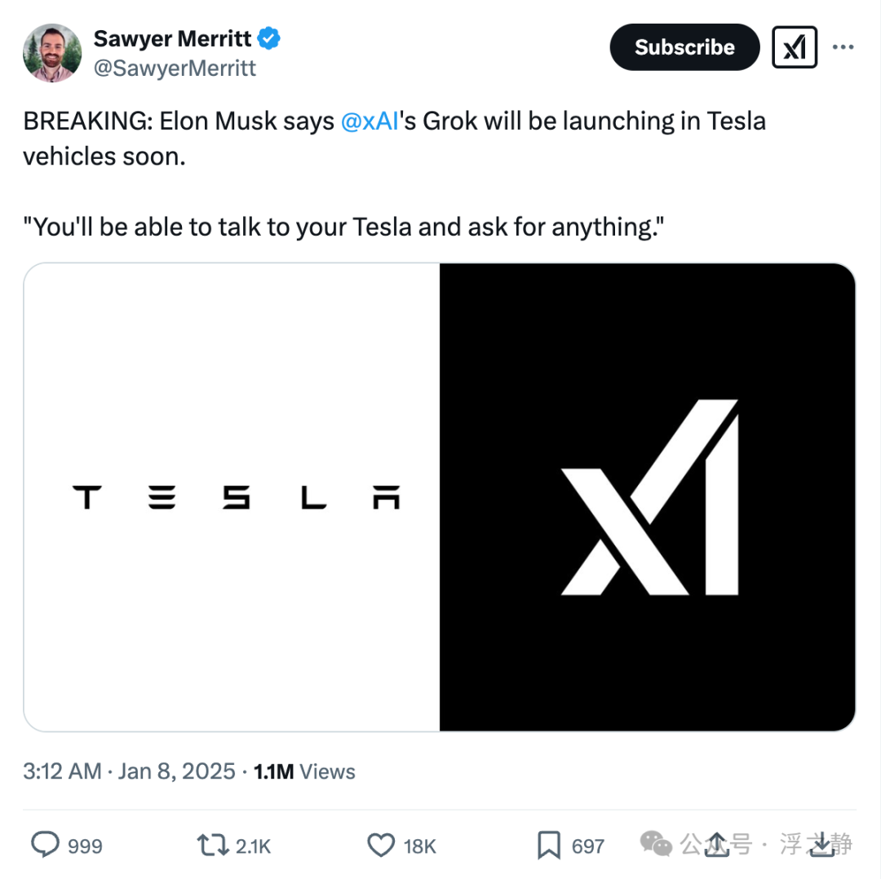Click the reply speech bubble icon
The height and width of the screenshot is (879, 881).
pos(44,845)
